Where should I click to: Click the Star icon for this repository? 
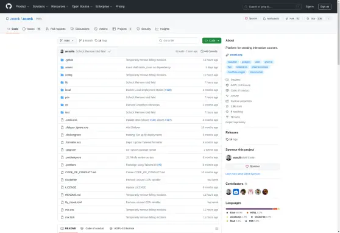(x=308, y=18)
